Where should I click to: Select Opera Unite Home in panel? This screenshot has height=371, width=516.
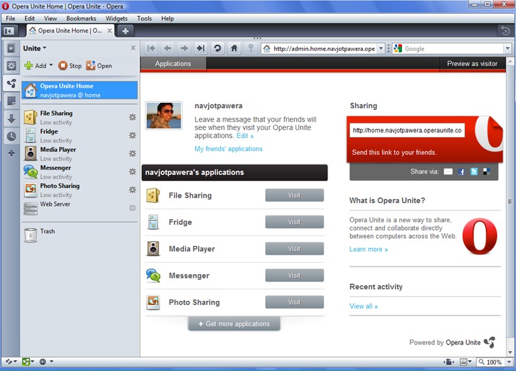pyautogui.click(x=79, y=90)
